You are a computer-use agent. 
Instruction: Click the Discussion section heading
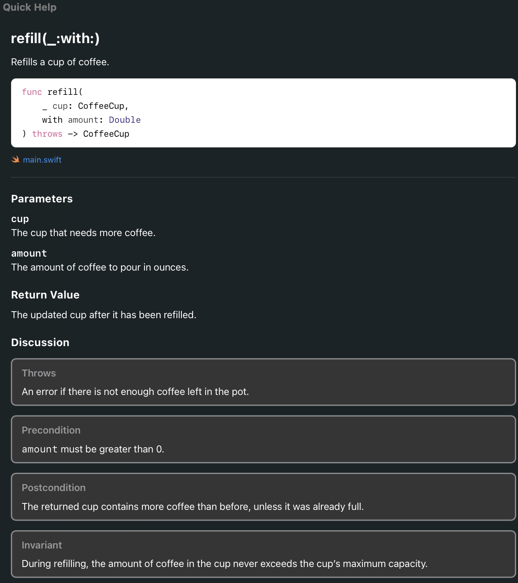coord(40,342)
